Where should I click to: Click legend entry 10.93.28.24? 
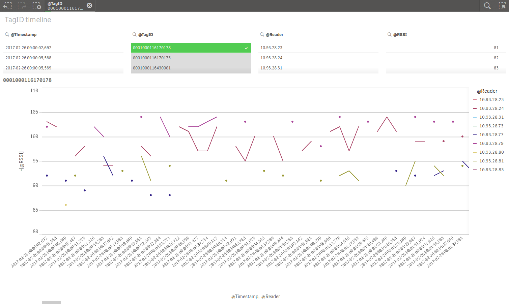pyautogui.click(x=488, y=109)
